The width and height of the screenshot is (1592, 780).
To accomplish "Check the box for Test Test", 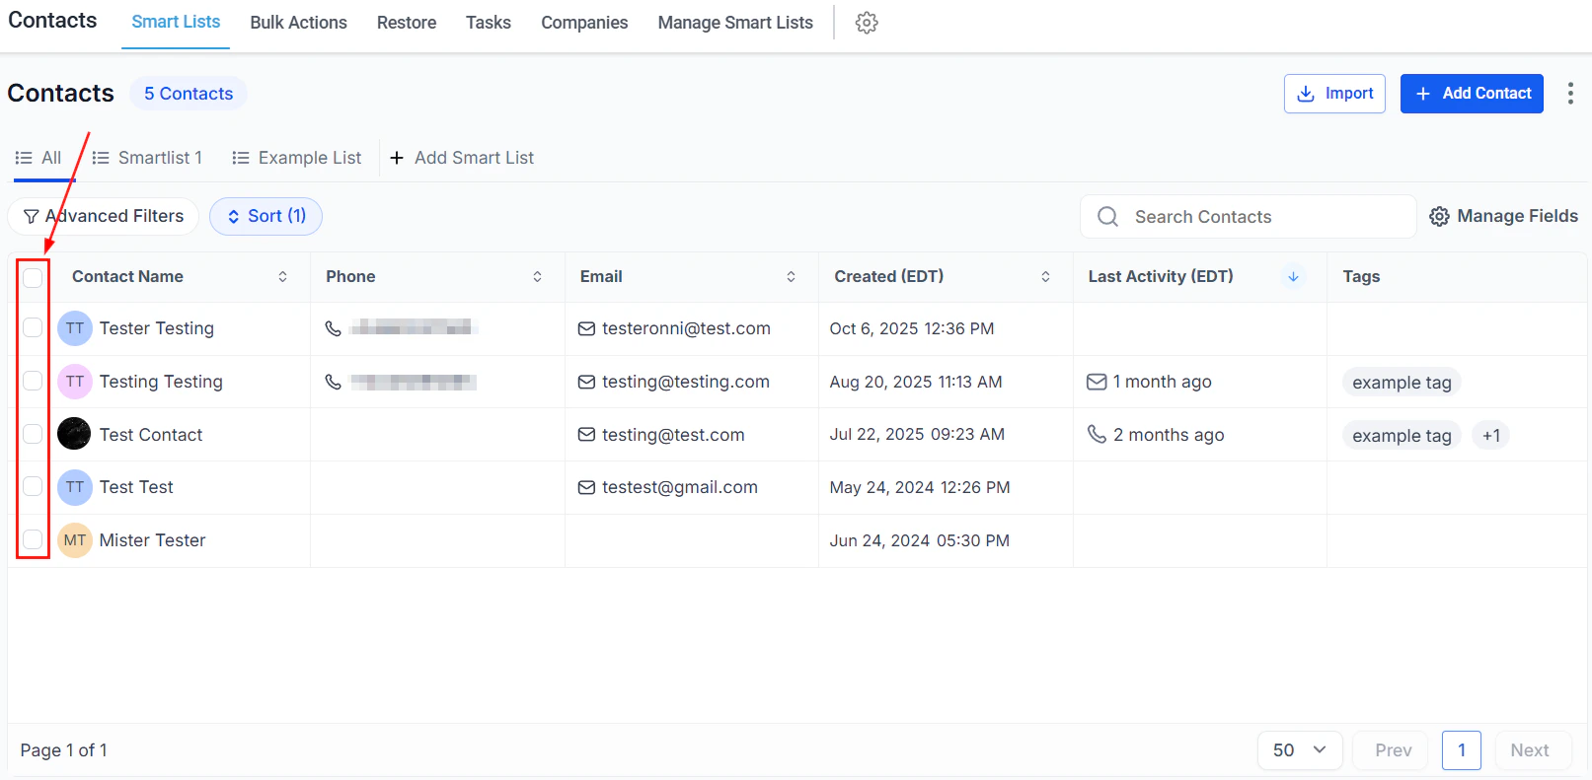I will [x=33, y=486].
